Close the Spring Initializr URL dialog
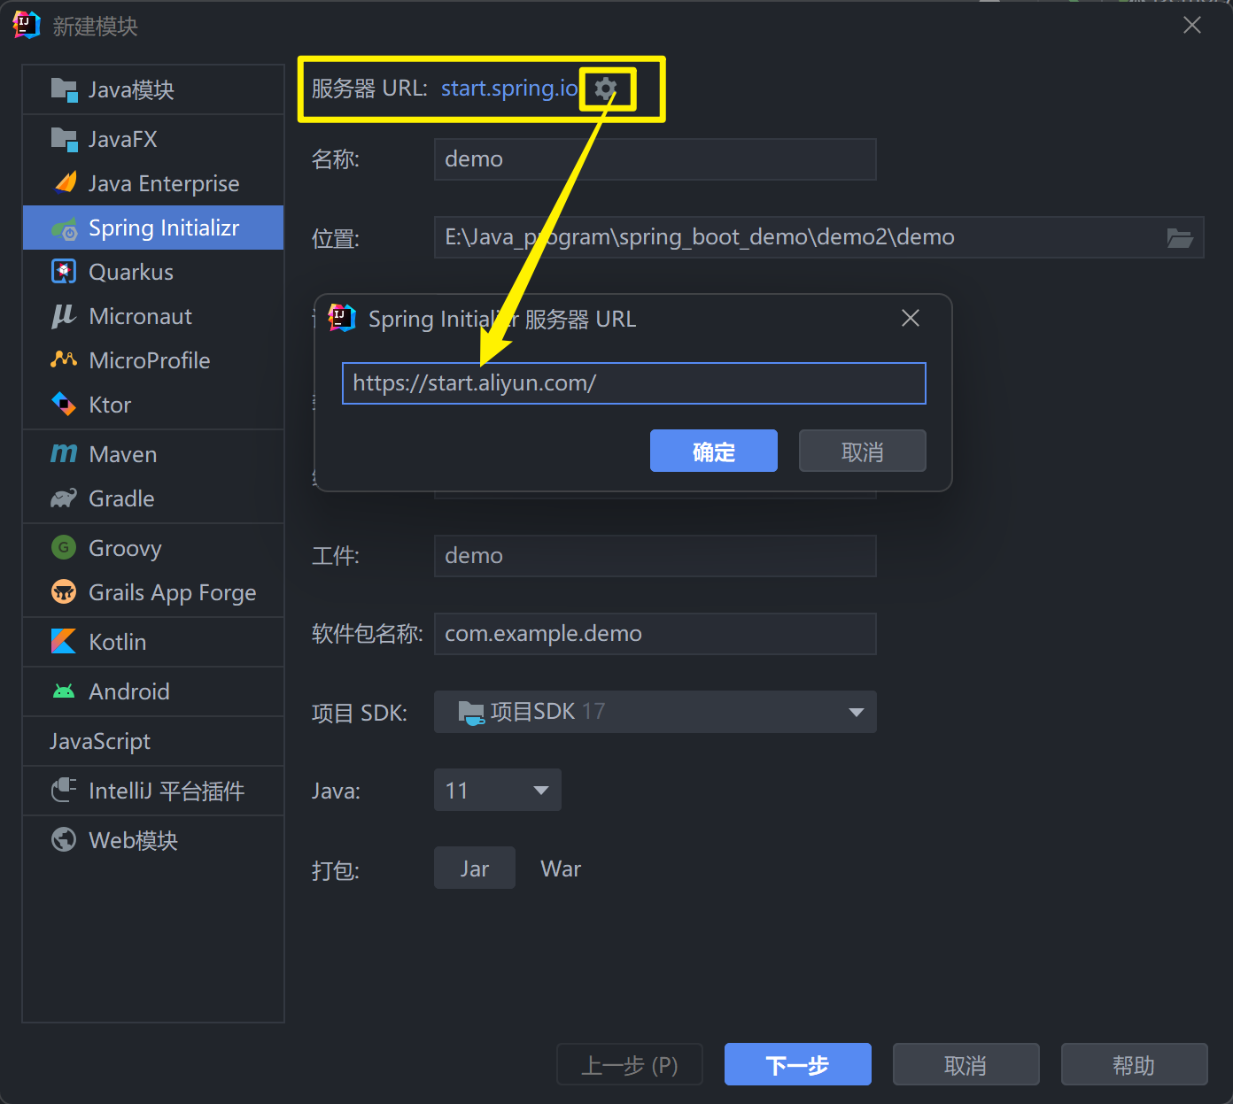This screenshot has width=1233, height=1104. pyautogui.click(x=911, y=318)
